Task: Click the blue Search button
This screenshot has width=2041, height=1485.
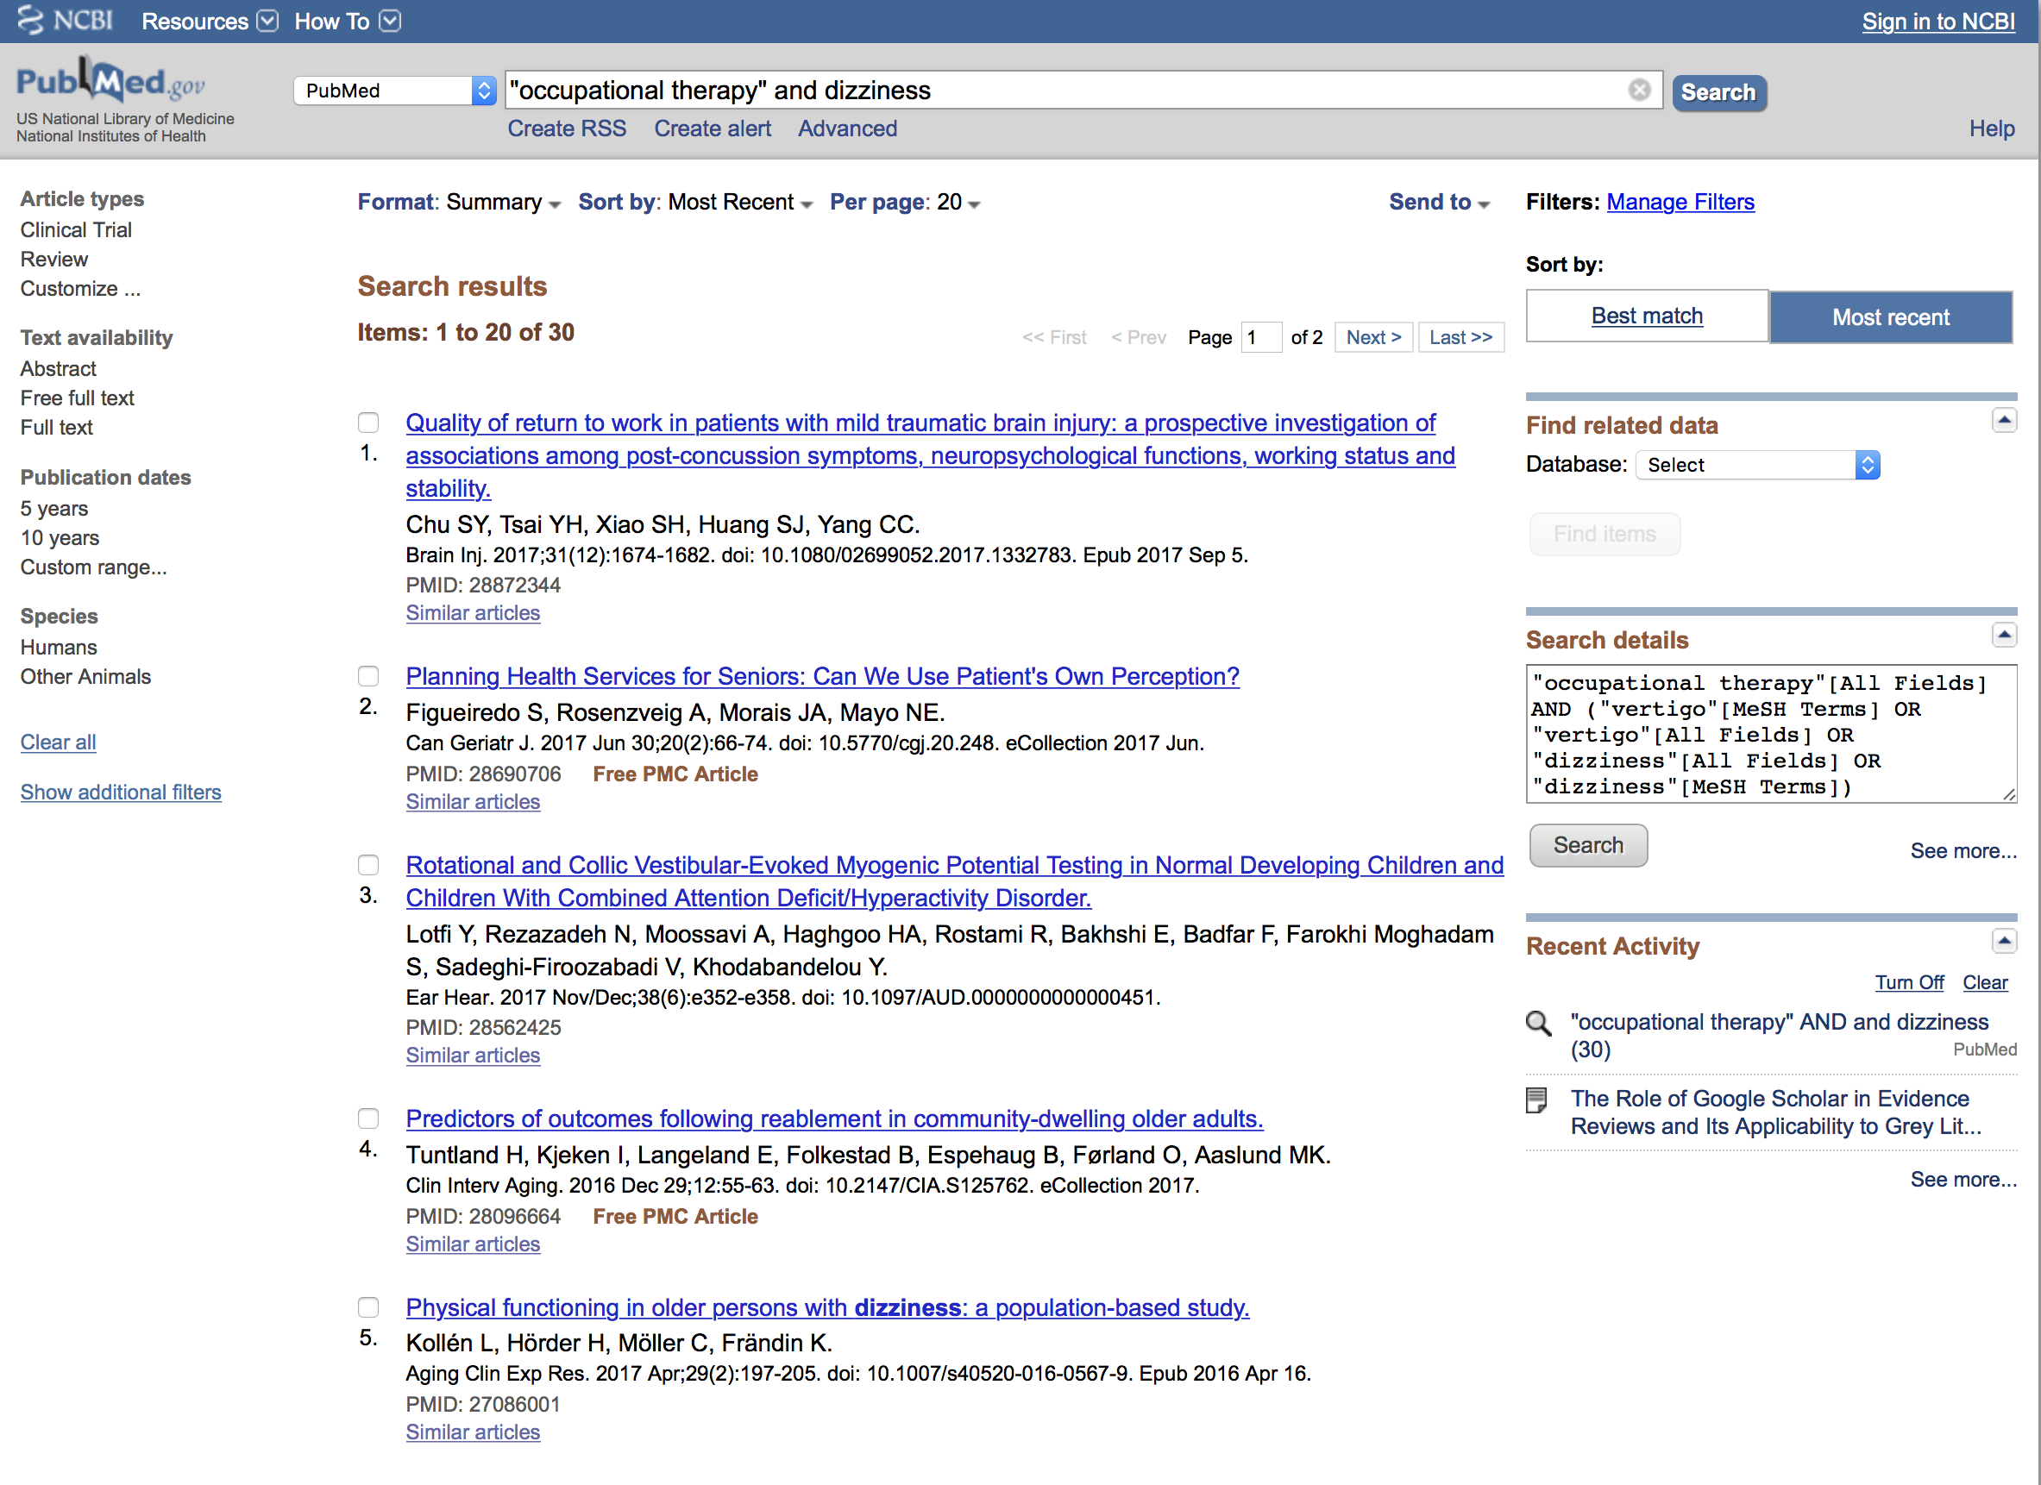Action: pos(1719,92)
